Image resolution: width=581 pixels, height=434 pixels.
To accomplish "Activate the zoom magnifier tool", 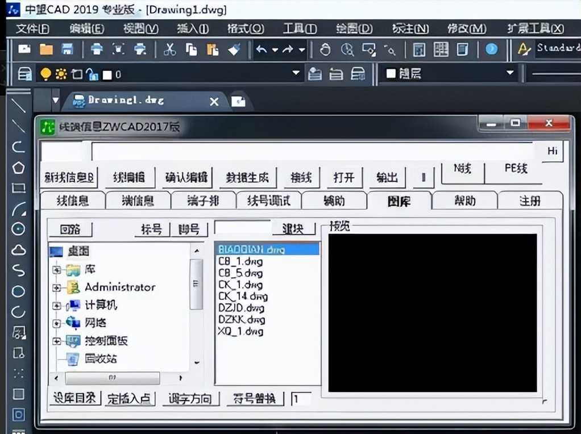I will click(x=347, y=49).
